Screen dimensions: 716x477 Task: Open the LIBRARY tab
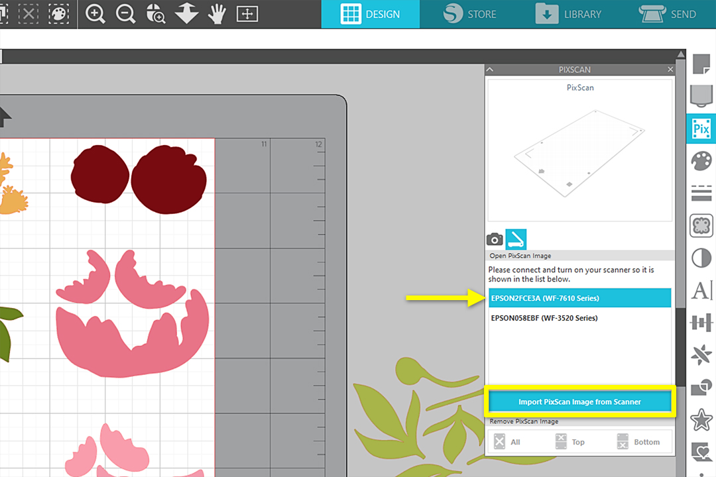(569, 14)
